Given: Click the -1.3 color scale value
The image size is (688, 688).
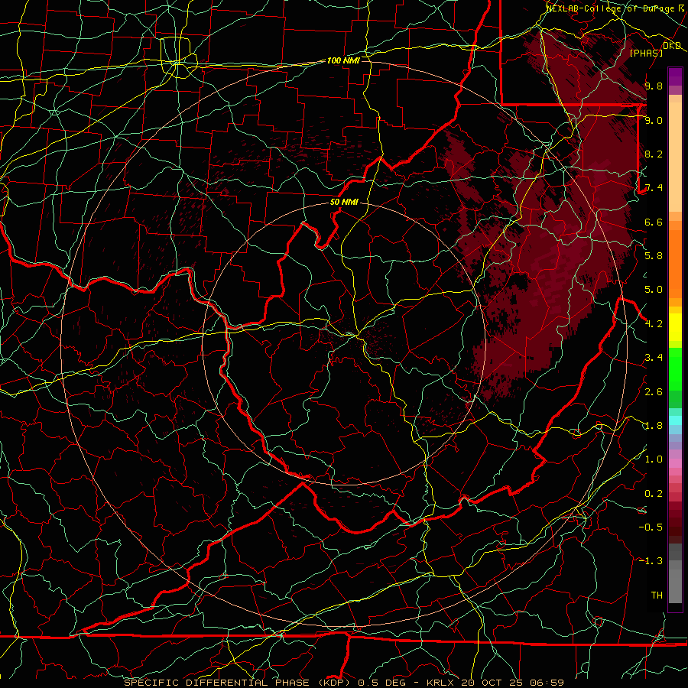Looking at the screenshot, I should (x=651, y=561).
